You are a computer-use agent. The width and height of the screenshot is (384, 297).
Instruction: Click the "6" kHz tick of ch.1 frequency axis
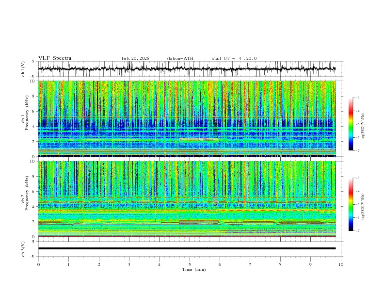(34, 111)
